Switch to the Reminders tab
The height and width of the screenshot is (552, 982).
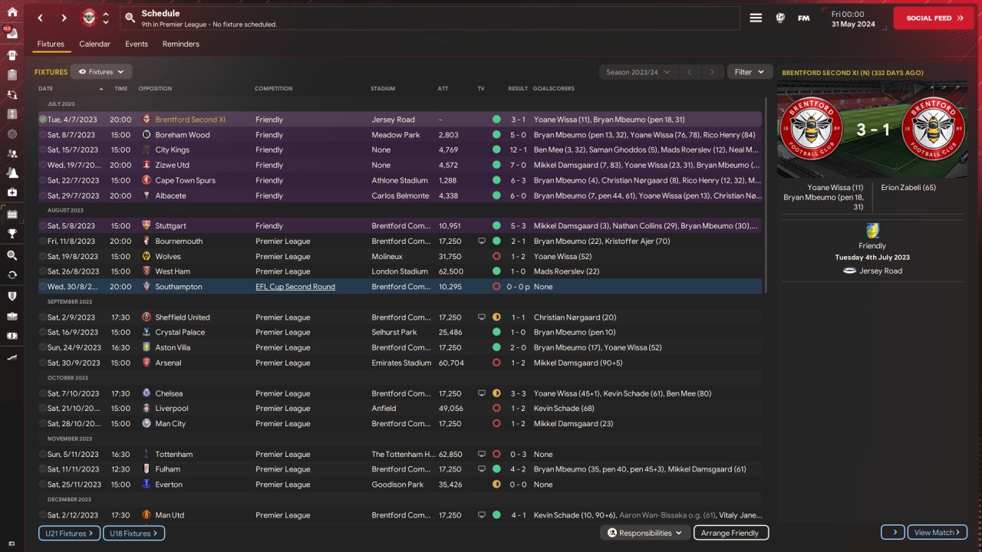(180, 44)
